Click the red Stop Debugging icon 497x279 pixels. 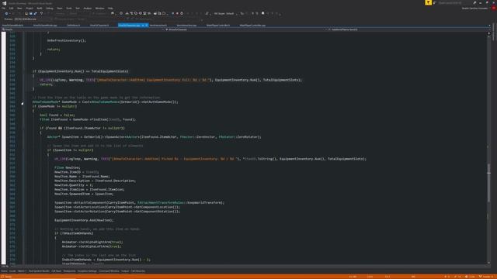pos(177,14)
